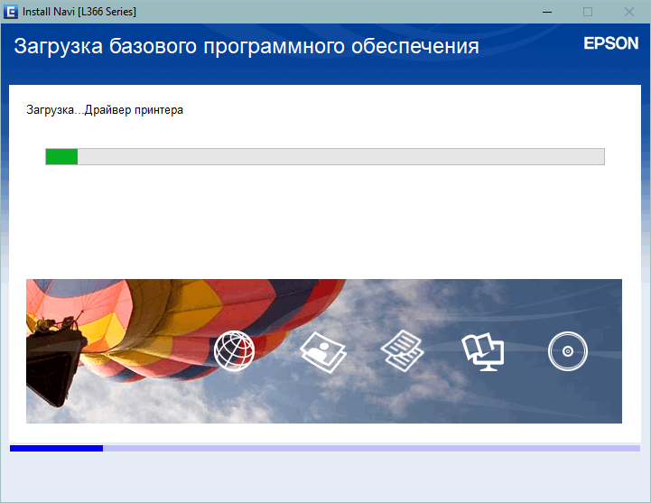The width and height of the screenshot is (651, 503).
Task: Click the CD disc icon
Action: [x=568, y=351]
